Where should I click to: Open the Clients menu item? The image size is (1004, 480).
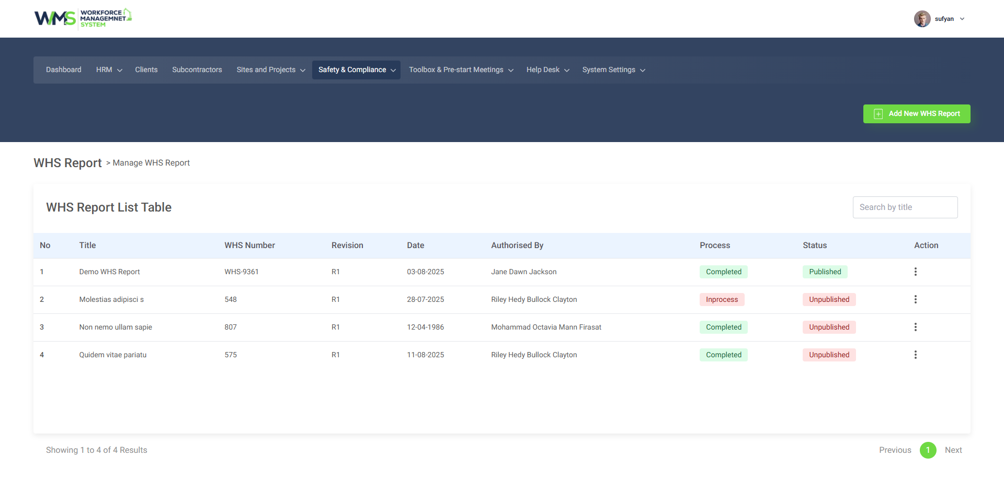point(146,70)
